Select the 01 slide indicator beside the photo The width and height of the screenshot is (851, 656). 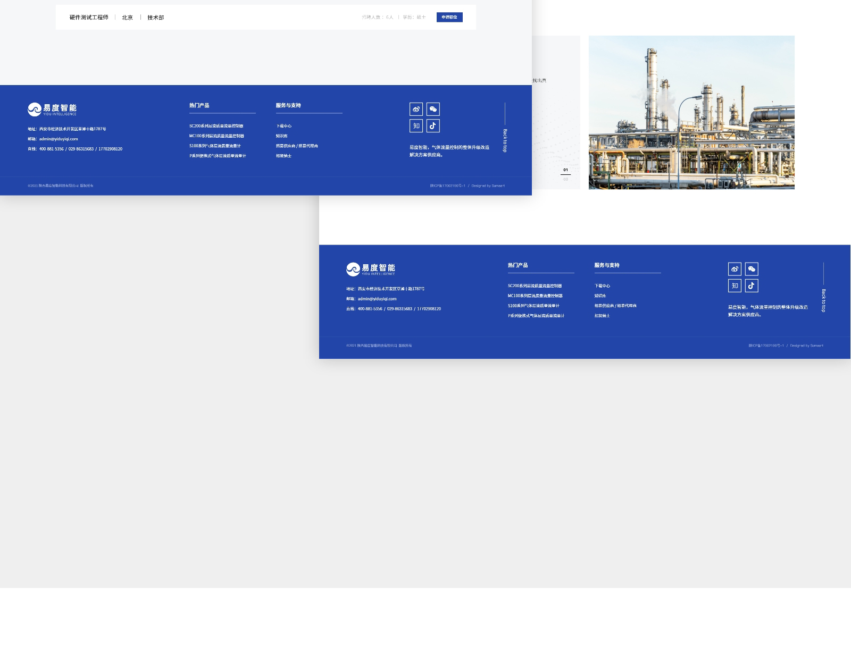click(565, 170)
